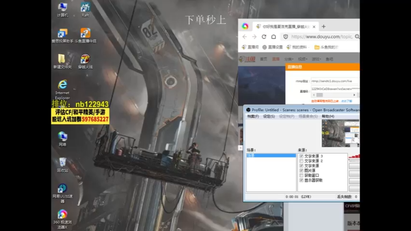Screen dimensions: 411x231
Task: Open OBS 档案(F) menu
Action: click(253, 117)
